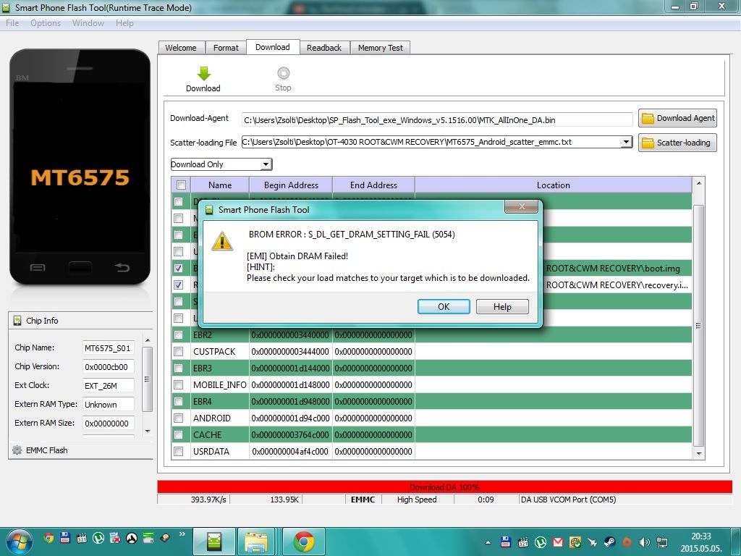
Task: Click the black circular icon in Quick Launch
Action: pyautogui.click(x=132, y=538)
